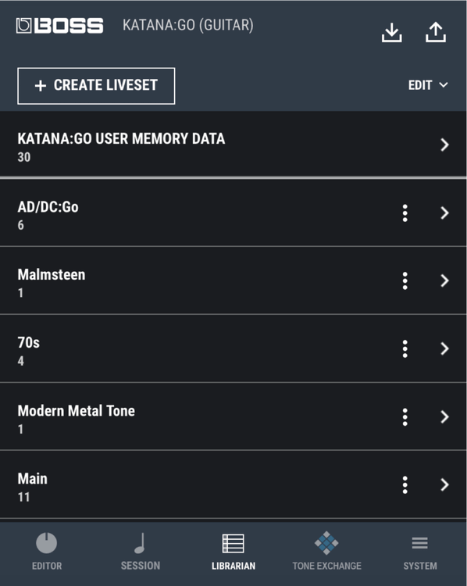Select the 70s liveset entry
The image size is (467, 586).
coord(233,348)
